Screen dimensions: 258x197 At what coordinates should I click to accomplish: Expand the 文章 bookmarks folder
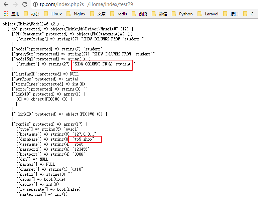[98, 14]
